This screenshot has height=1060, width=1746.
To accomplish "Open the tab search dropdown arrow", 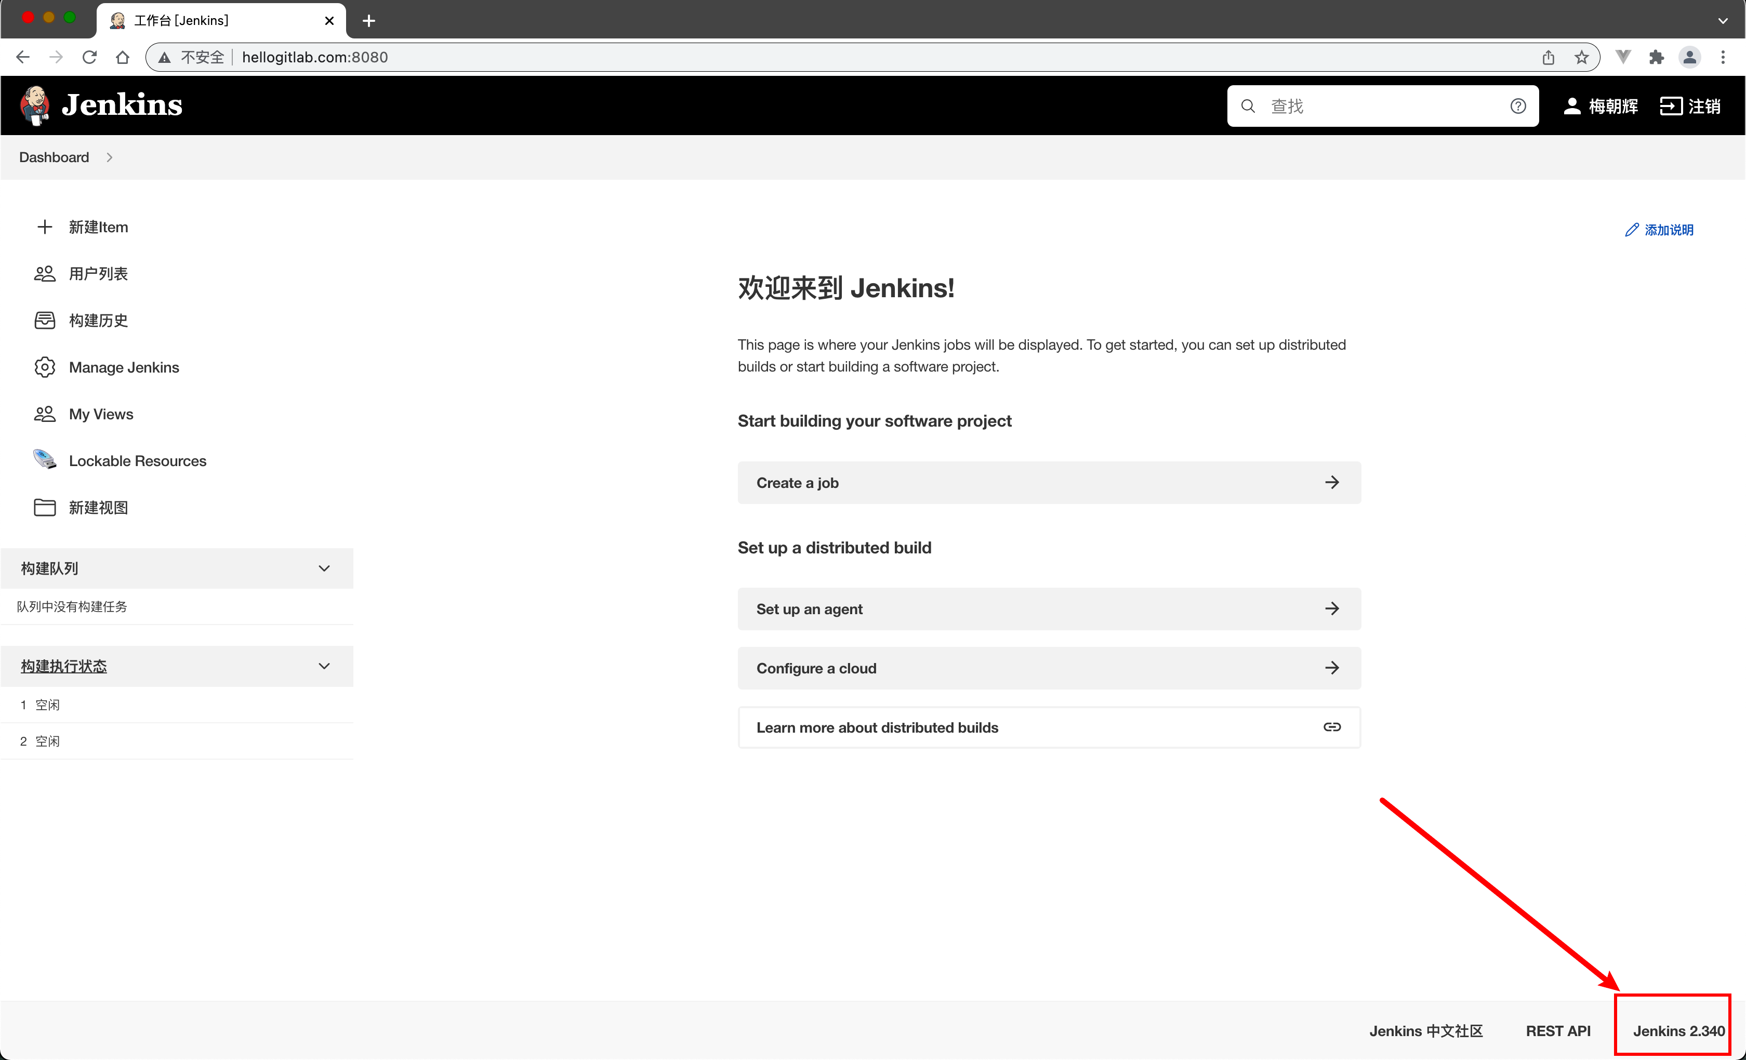I will 1723,21.
